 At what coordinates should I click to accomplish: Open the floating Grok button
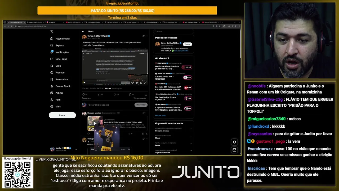click(234, 142)
